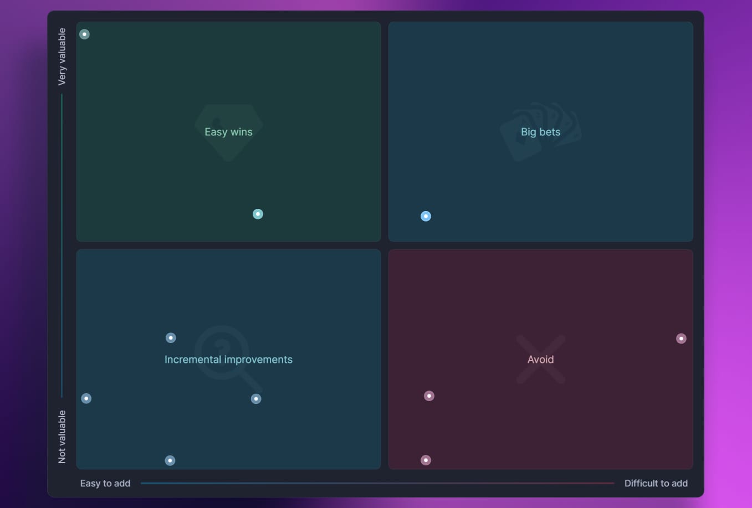Screen dimensions: 752x508
Task: Select the Avoid quadrant label
Action: click(x=540, y=360)
